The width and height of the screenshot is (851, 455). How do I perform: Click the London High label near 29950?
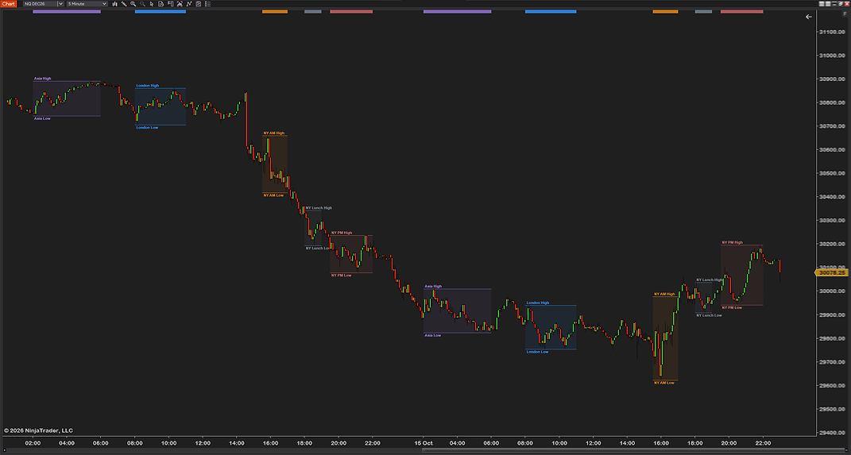click(x=538, y=303)
